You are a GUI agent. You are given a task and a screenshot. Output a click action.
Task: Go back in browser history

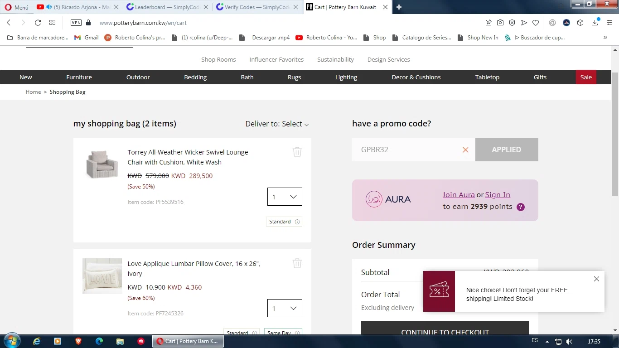coord(9,23)
